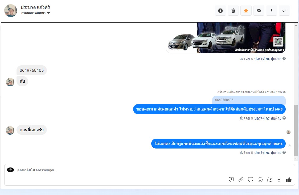This screenshot has height=195, width=299.
Task: Click the chat scrollbar thumb
Action: pyautogui.click(x=296, y=130)
